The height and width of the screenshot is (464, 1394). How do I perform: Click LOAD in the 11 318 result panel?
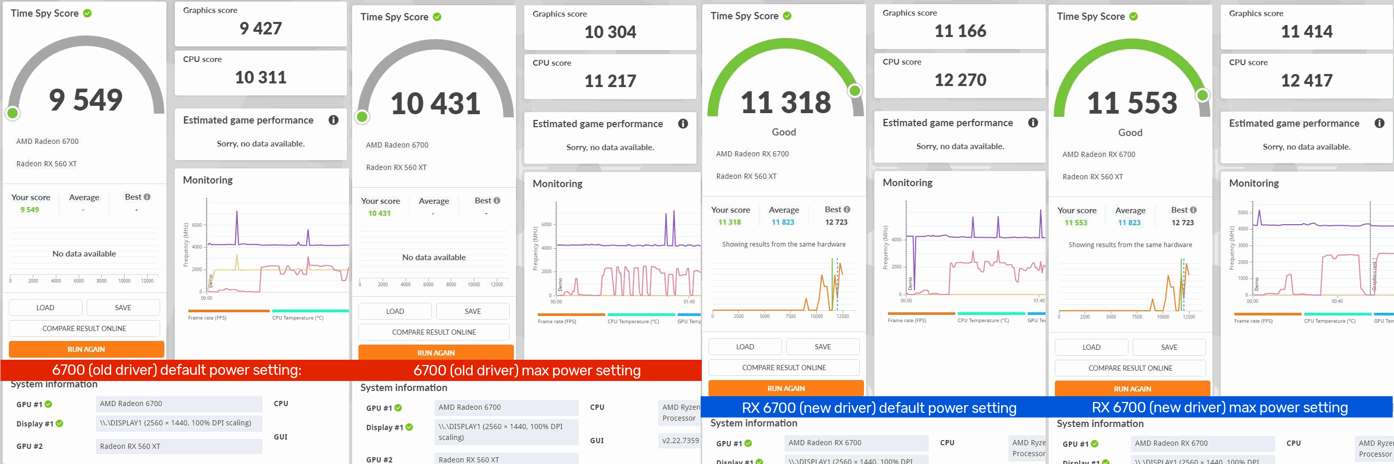(x=745, y=347)
